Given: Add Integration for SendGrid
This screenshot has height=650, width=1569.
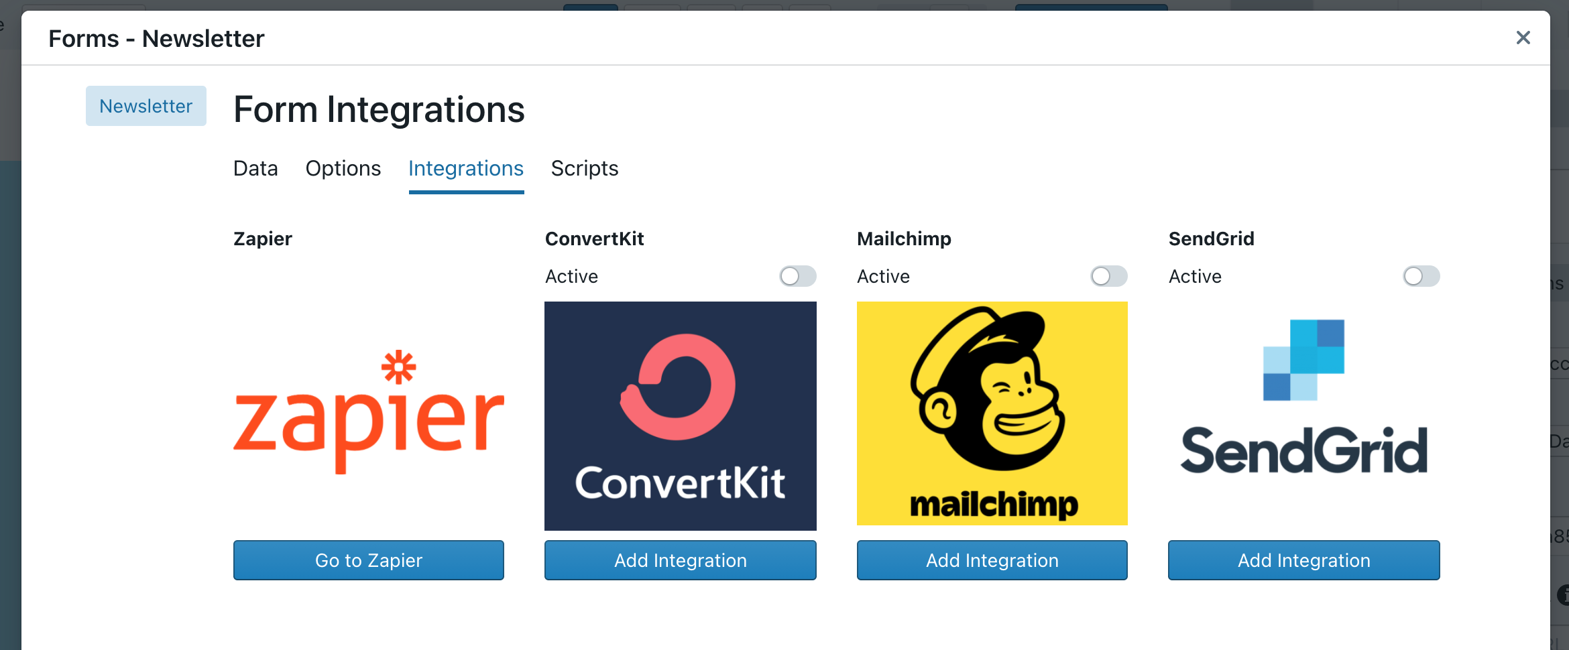Looking at the screenshot, I should tap(1304, 560).
